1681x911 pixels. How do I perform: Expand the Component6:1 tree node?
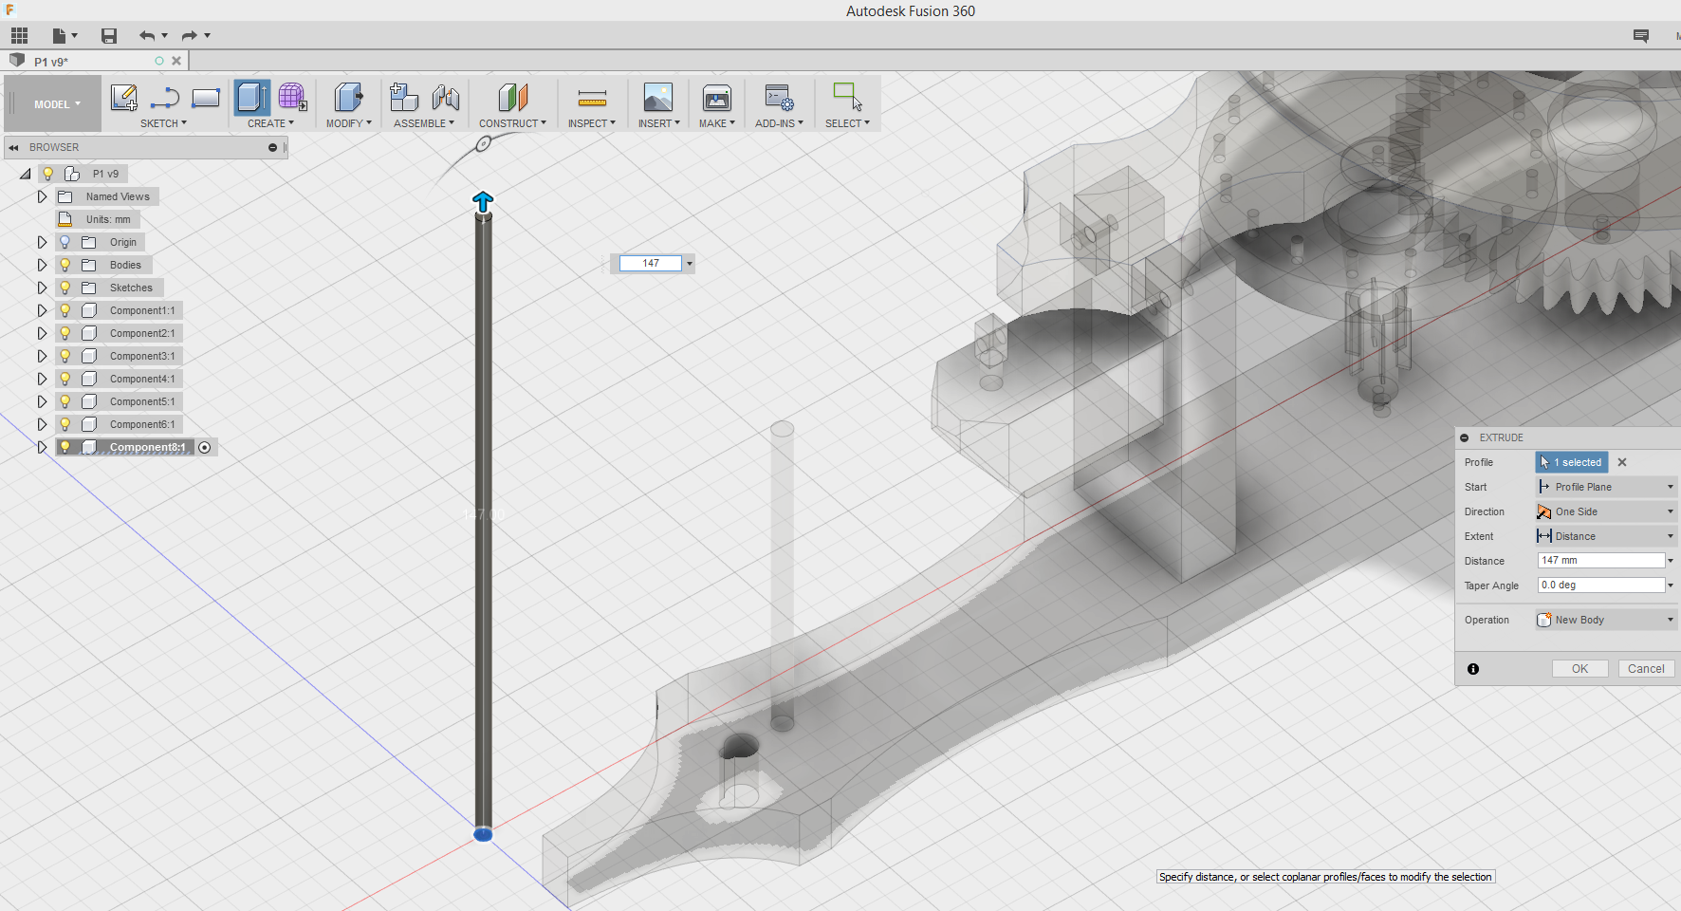[42, 424]
